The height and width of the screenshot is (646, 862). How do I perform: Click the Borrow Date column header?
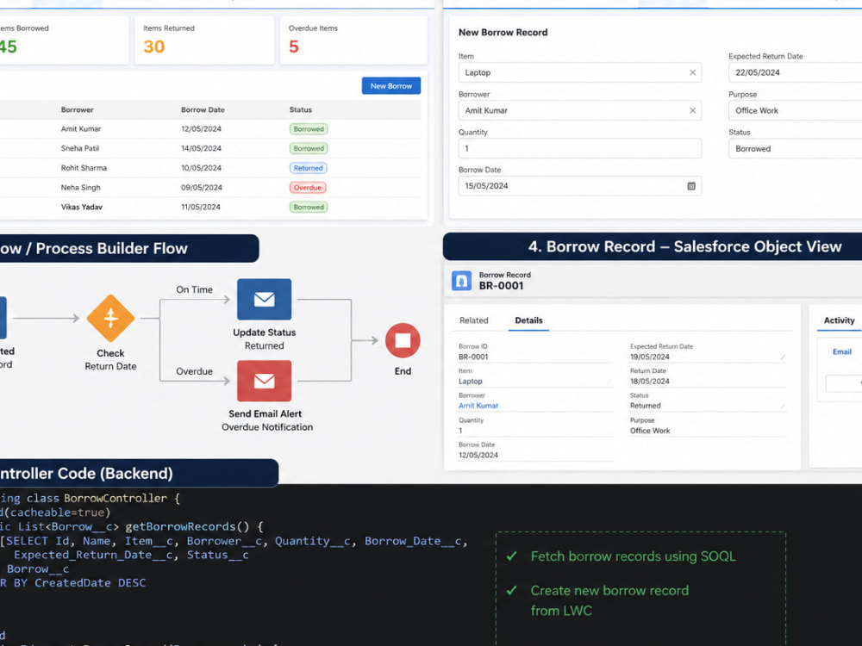(x=203, y=110)
